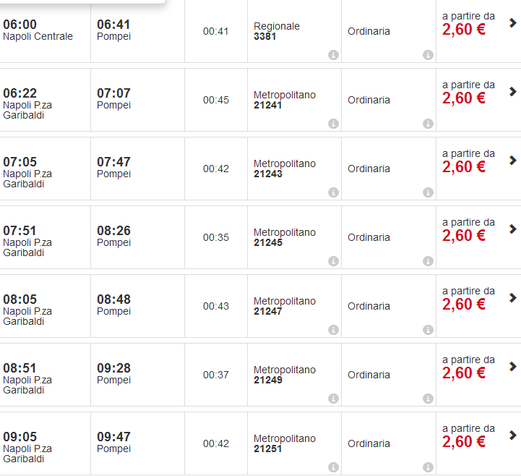Image resolution: width=521 pixels, height=476 pixels.
Task: Click Metropolitano 21243 train number
Action: [268, 174]
